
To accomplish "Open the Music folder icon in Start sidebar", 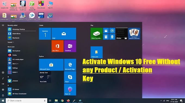I will click(x=3, y=78).
